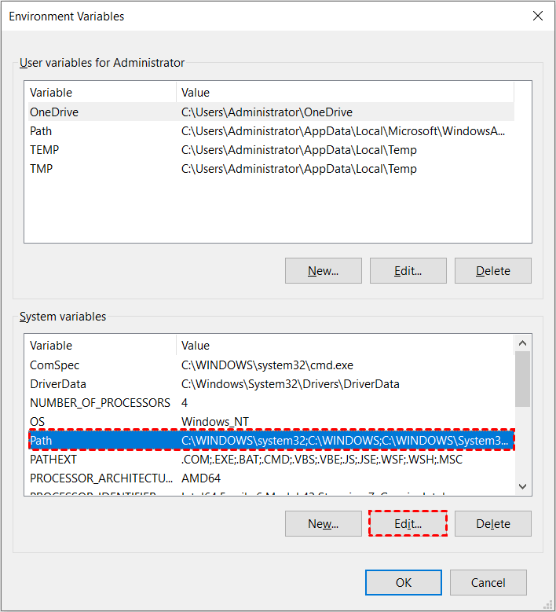Viewport: 556px width, 612px height.
Task: Select the user Path variable row
Action: [x=42, y=131]
